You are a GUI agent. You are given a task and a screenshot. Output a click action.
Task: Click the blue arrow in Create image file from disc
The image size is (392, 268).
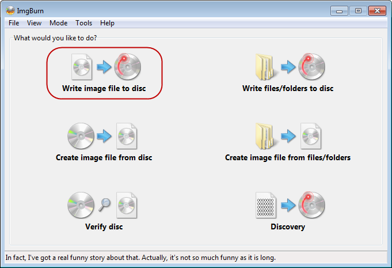pos(104,136)
